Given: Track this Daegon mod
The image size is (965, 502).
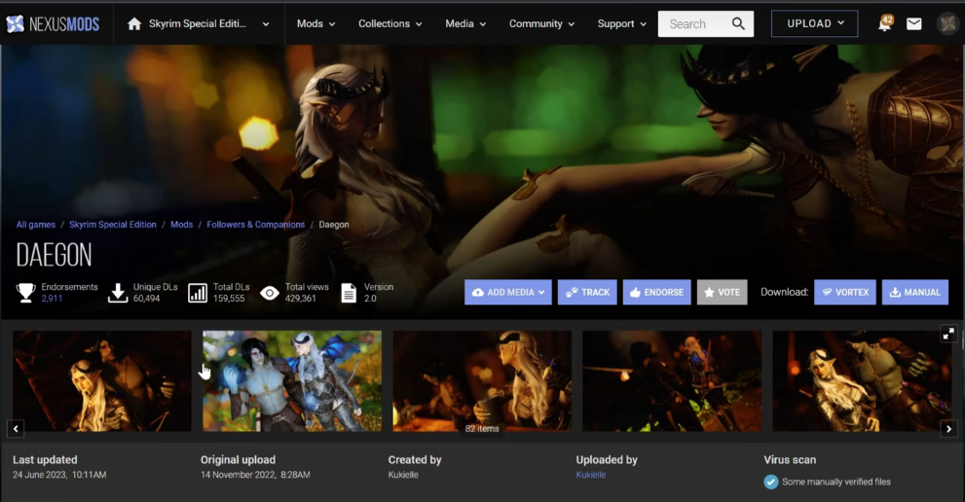Looking at the screenshot, I should (x=587, y=292).
